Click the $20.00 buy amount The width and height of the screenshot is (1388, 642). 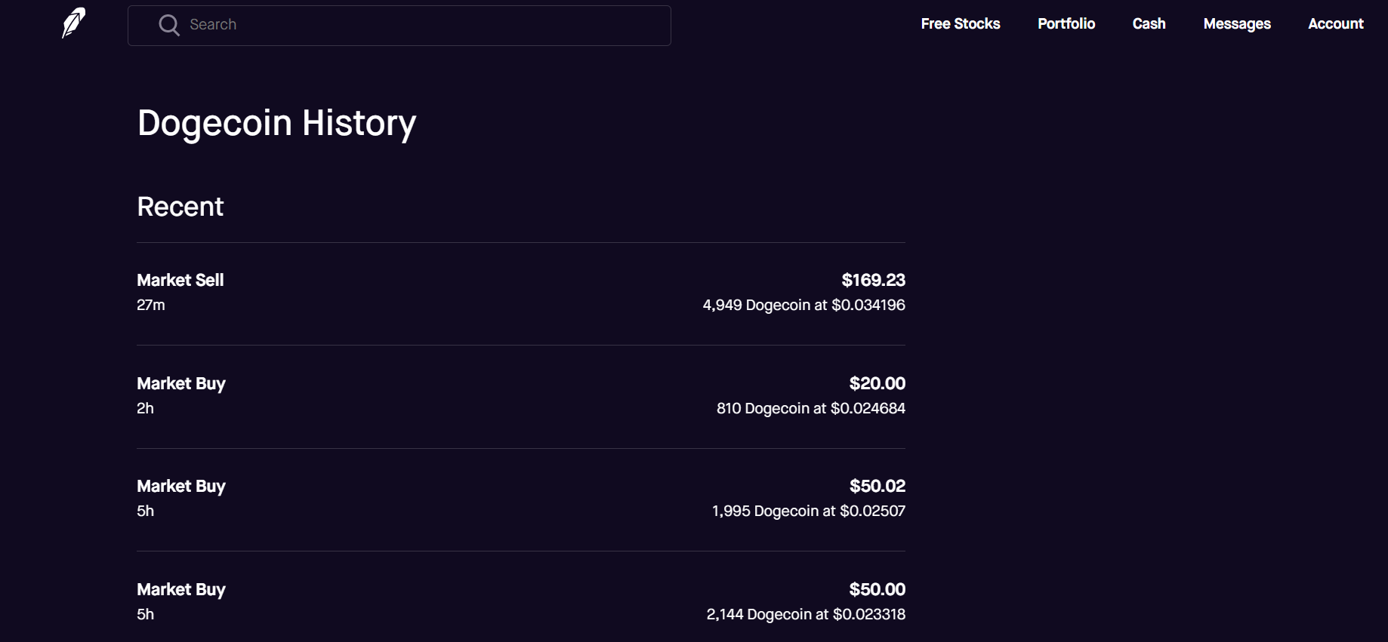[x=877, y=384]
